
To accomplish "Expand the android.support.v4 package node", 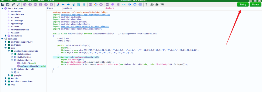I will [6, 42].
